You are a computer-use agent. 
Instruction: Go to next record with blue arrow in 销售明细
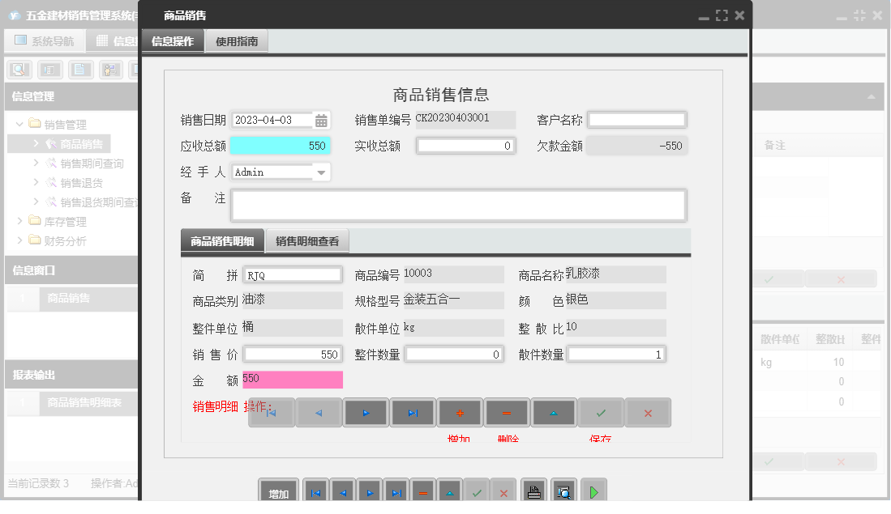pyautogui.click(x=366, y=412)
